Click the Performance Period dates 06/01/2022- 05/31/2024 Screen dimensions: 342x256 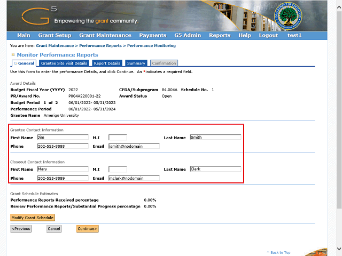click(92, 109)
